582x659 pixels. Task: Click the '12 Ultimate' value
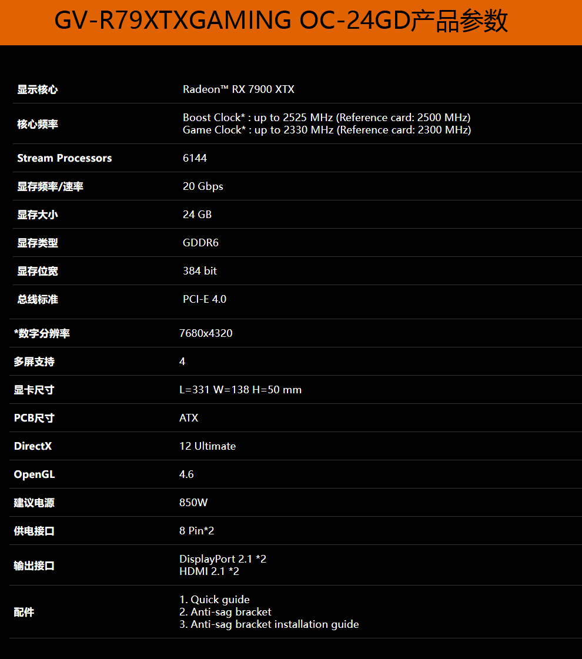[x=208, y=446]
